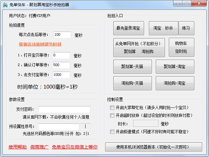
Task: Click the 预设属性序号 input field
Action: [x=59, y=127]
